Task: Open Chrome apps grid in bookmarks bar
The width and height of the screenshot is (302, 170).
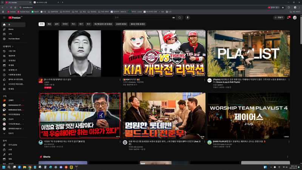Action: [x=3, y=12]
